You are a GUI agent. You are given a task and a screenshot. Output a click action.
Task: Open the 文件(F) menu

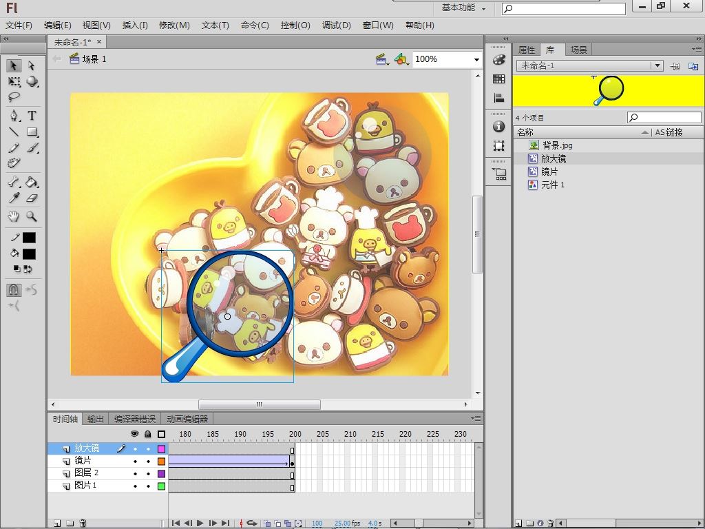(x=19, y=25)
